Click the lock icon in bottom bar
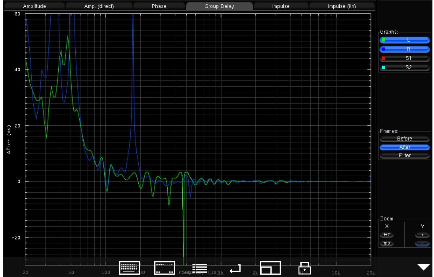434x277 pixels. [x=304, y=268]
